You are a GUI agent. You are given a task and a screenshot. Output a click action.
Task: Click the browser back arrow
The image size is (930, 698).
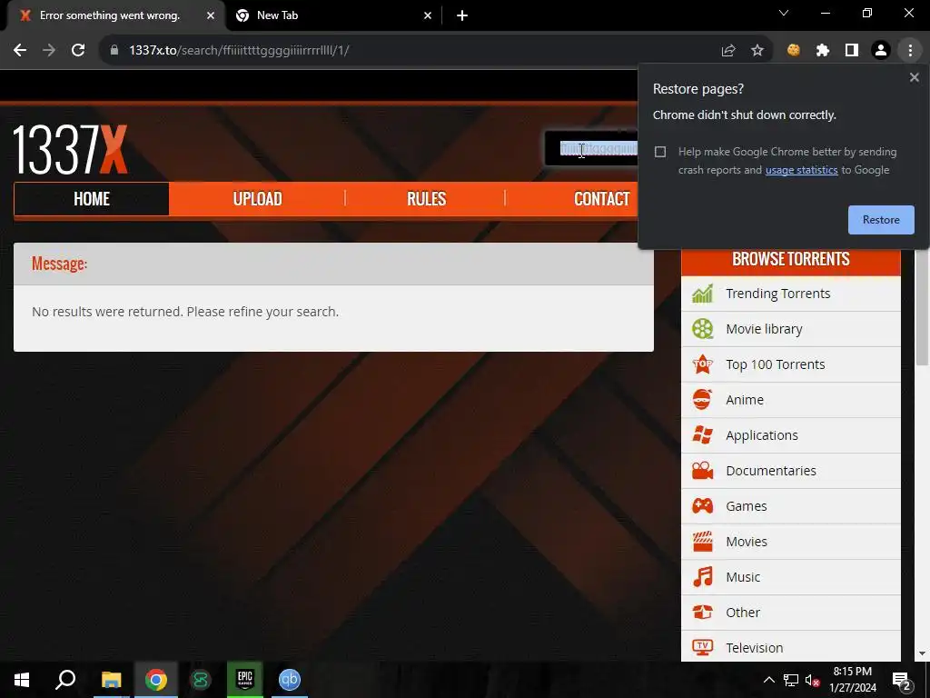point(20,51)
